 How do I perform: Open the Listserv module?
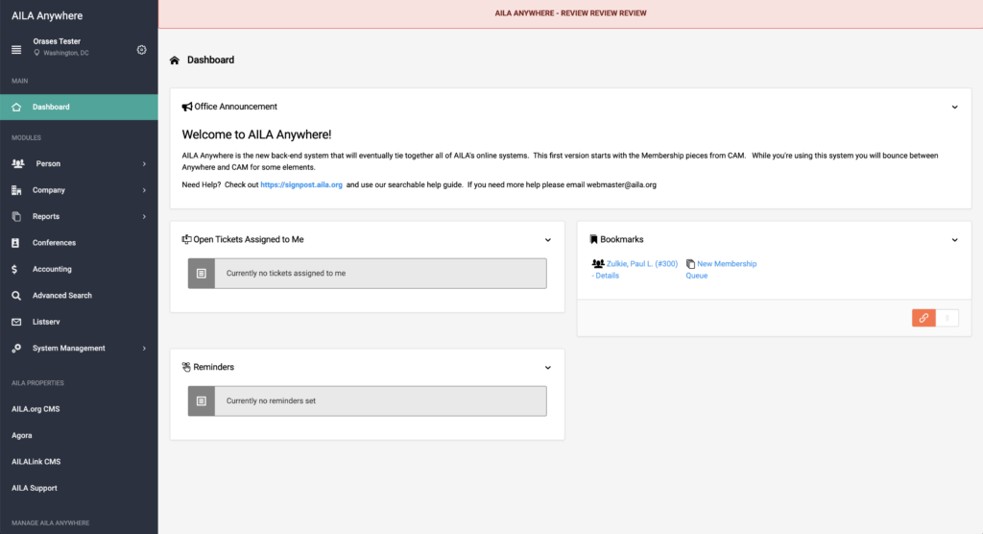point(79,322)
